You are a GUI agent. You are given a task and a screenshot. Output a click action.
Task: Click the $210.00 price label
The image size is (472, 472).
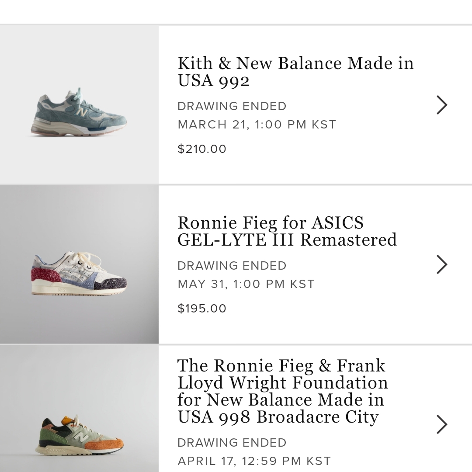point(202,149)
